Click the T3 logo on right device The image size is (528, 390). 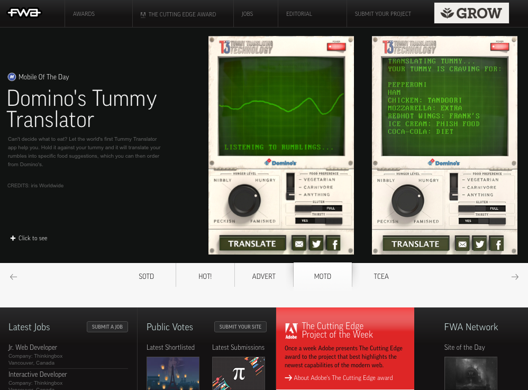[409, 47]
